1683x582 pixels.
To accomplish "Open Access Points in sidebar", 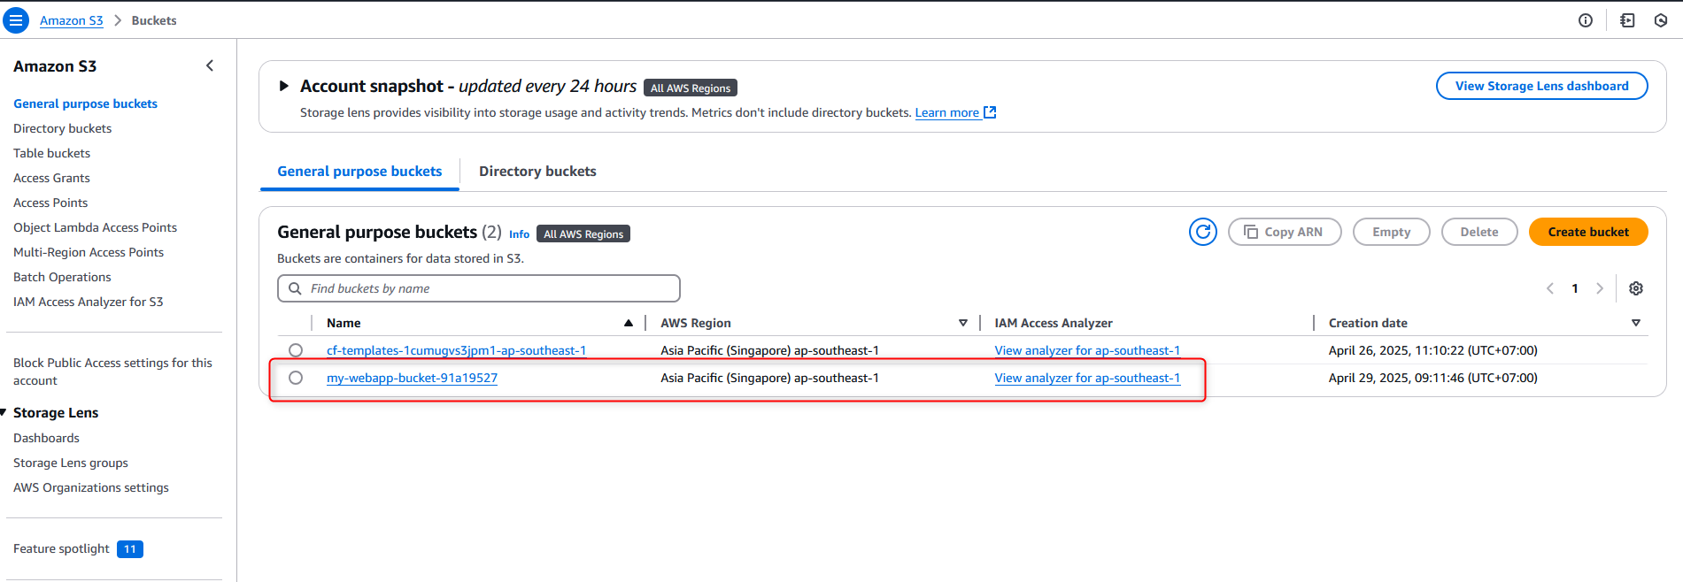I will tap(50, 203).
